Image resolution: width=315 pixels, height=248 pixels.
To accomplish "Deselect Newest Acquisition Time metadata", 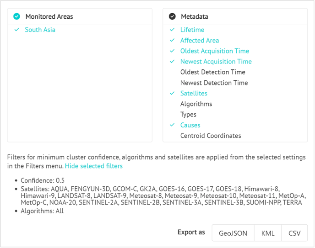I will coord(216,62).
